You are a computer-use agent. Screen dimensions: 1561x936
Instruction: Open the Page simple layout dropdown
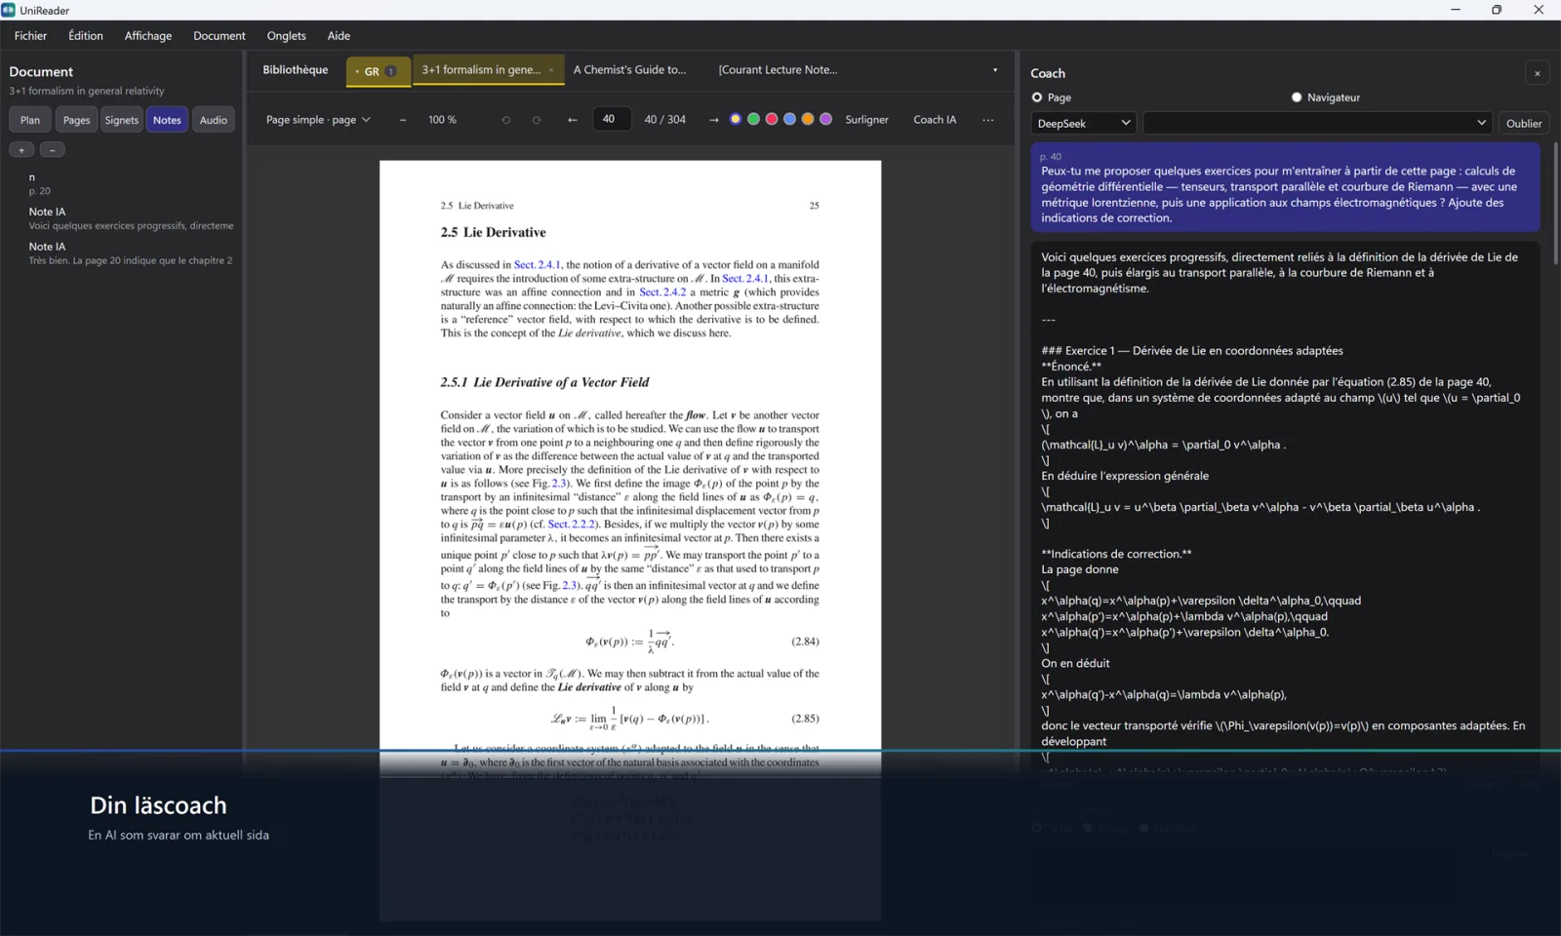pos(318,120)
